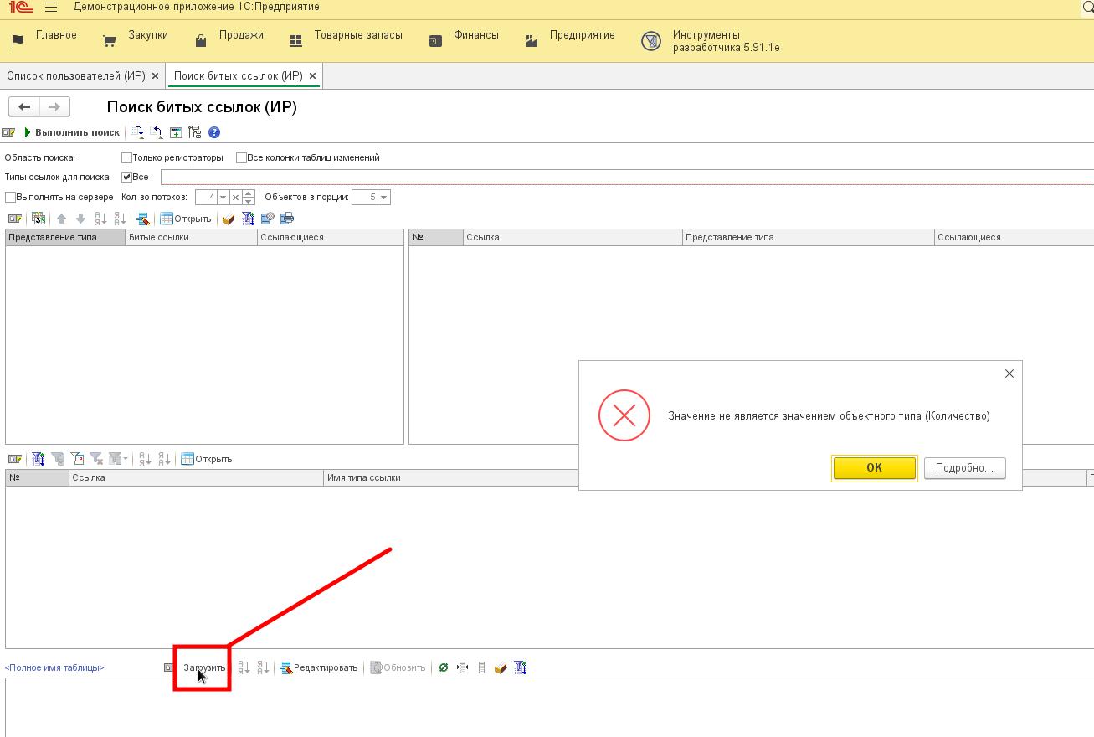Viewport: 1094px width, 737px height.
Task: Click the Полное имя таблицы link
Action: click(x=54, y=667)
